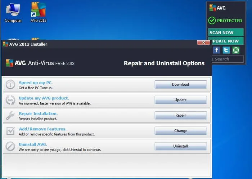This screenshot has width=252, height=179.
Task: Click the AVG icon in installer title bar
Action: click(x=5, y=44)
